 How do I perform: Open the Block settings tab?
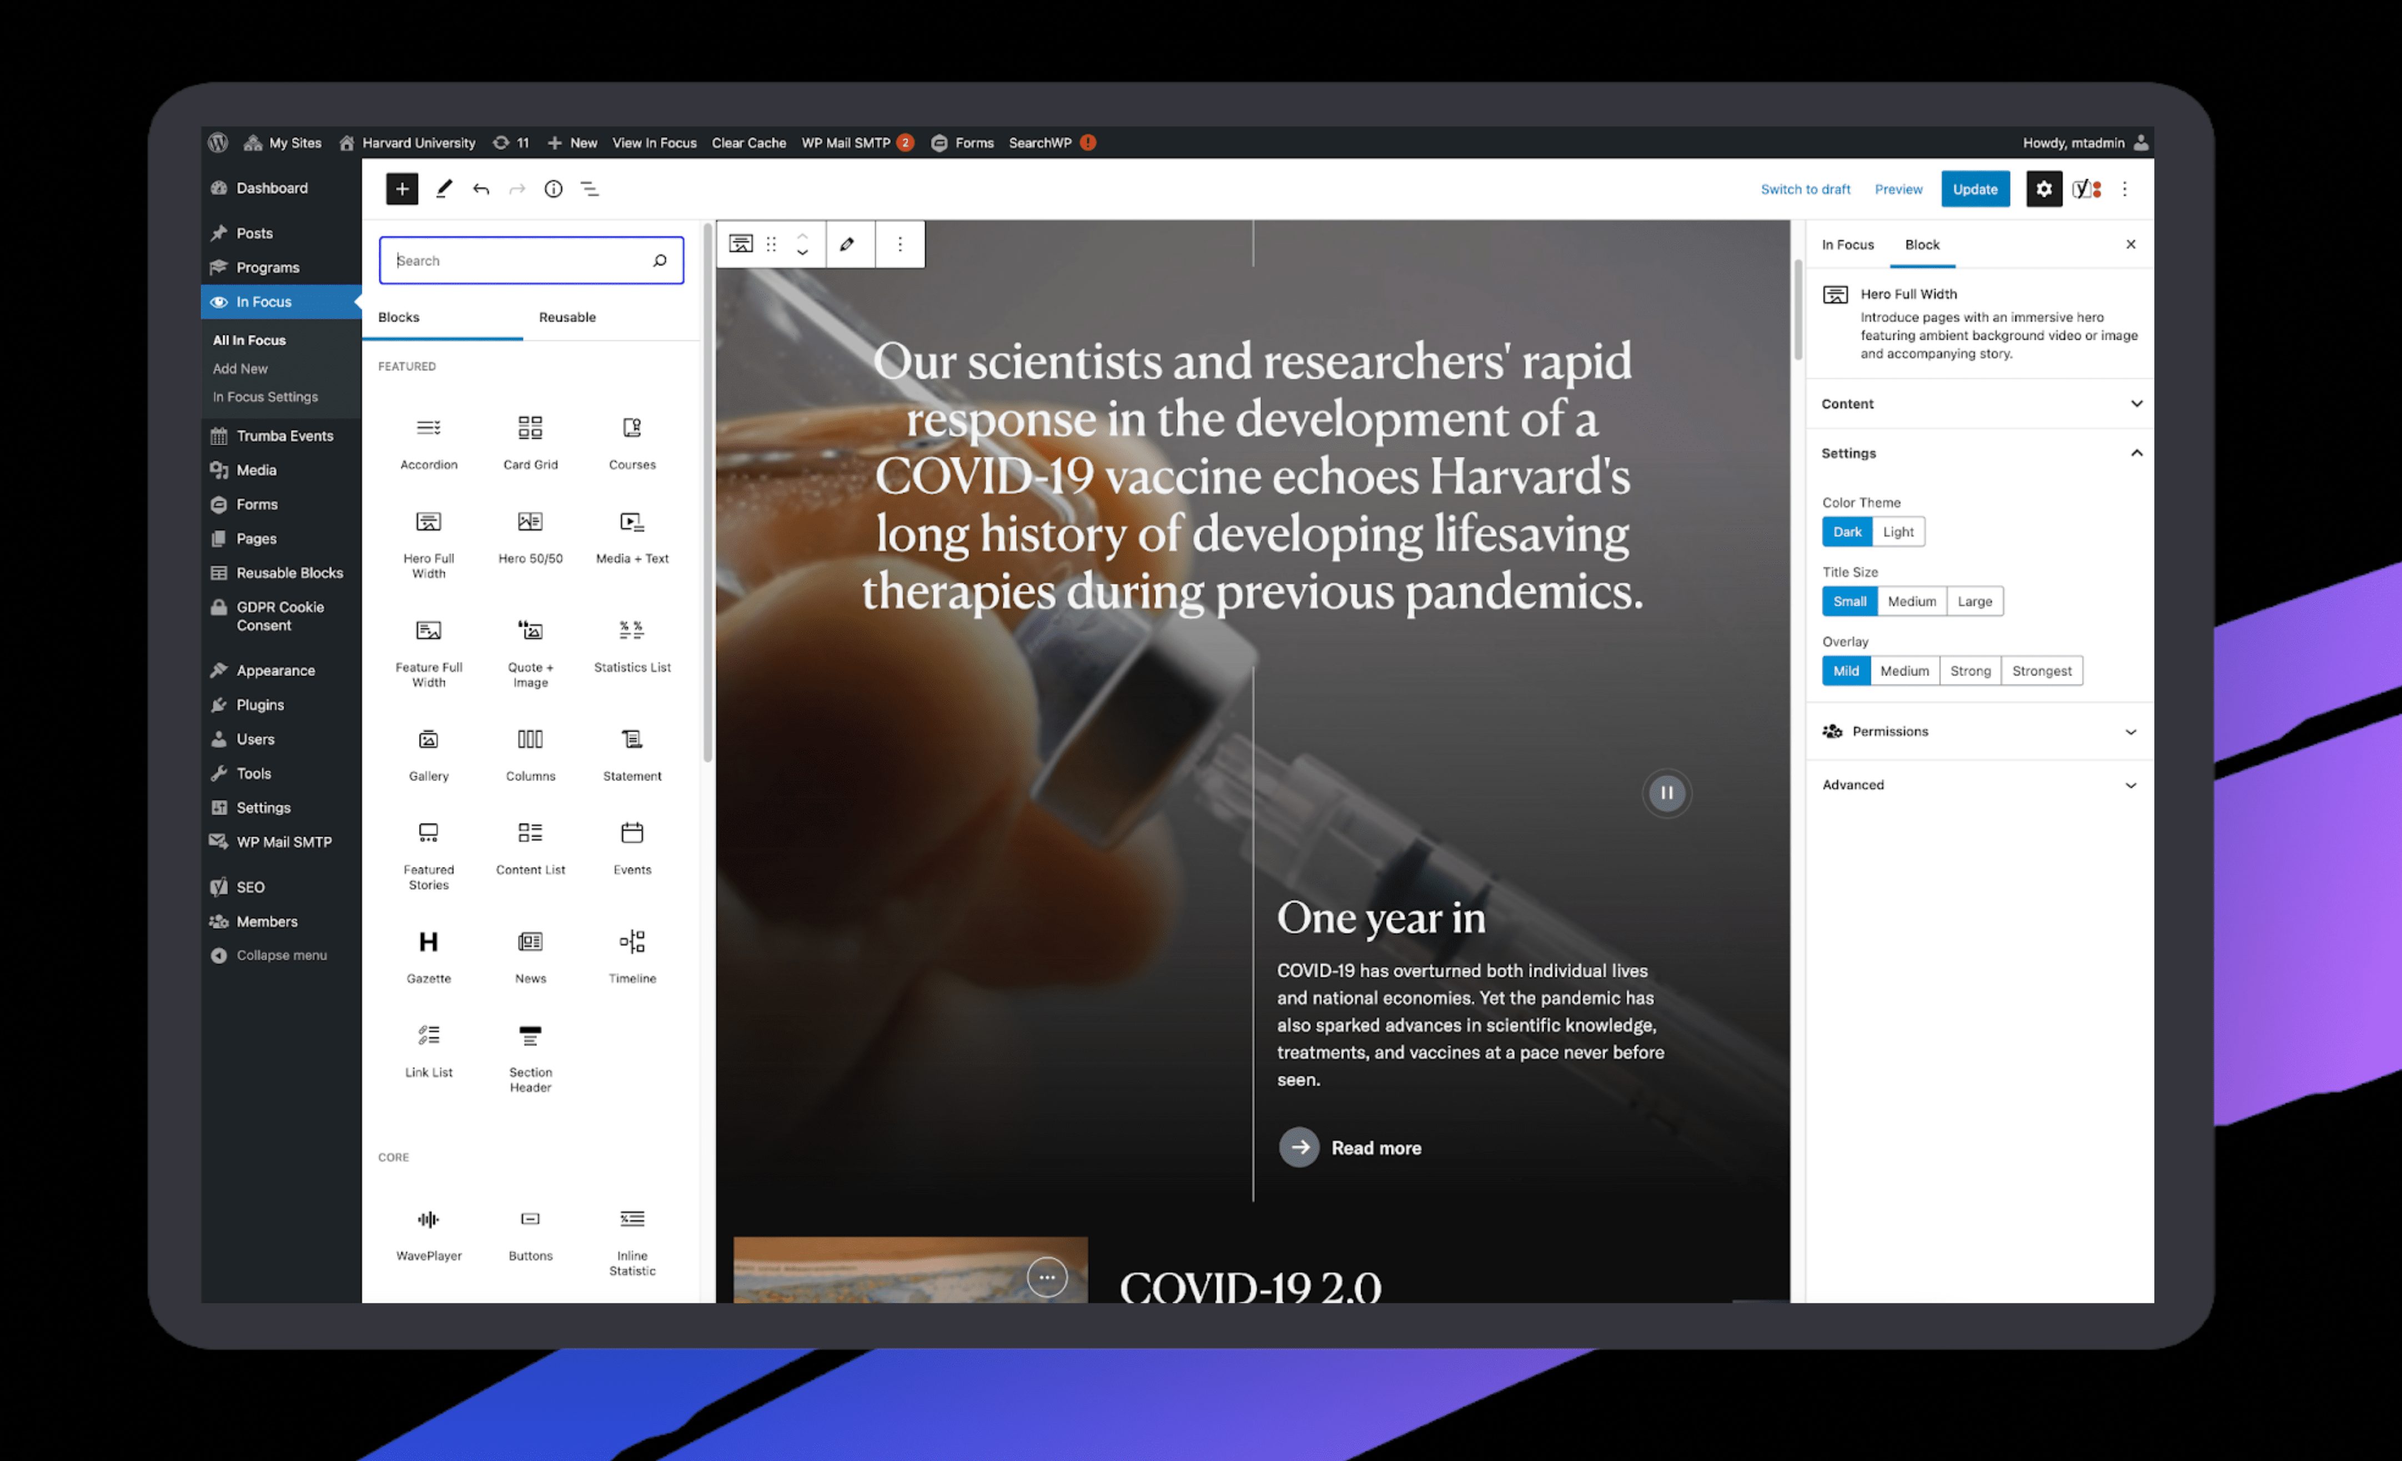[1921, 245]
